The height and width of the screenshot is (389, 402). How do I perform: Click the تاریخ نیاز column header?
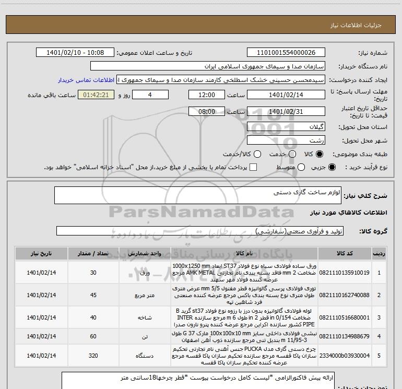[x=41, y=254]
